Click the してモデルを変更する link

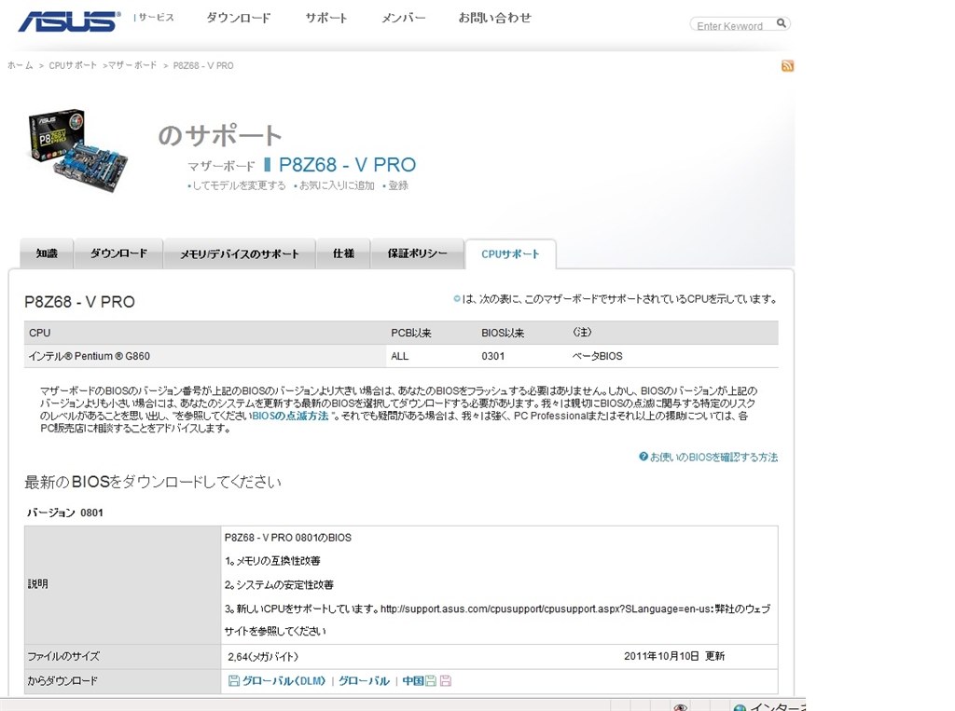(x=239, y=185)
